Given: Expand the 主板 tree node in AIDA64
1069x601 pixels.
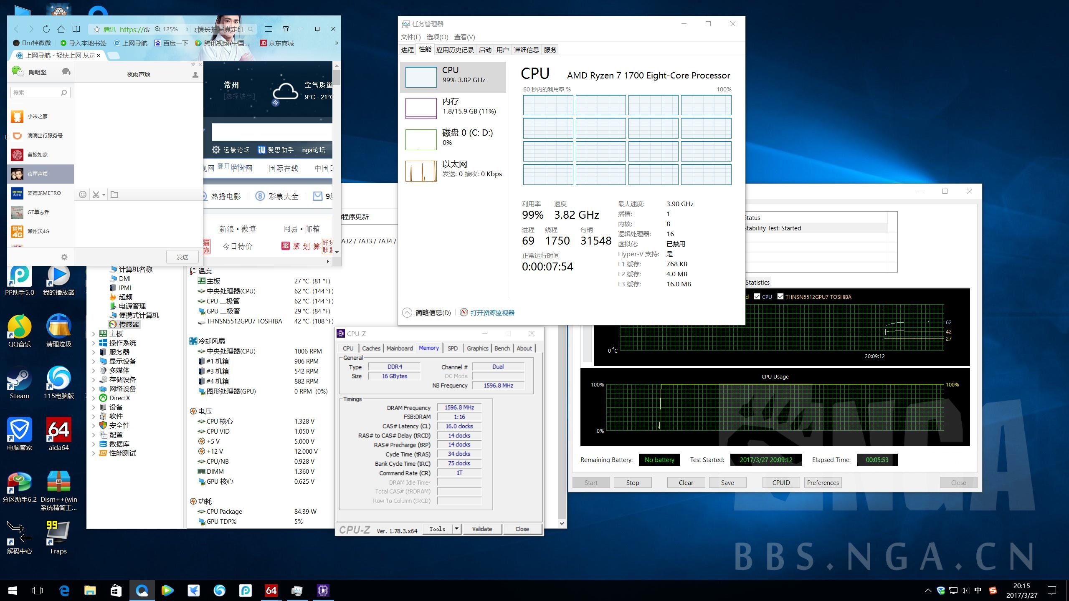Looking at the screenshot, I should 94,334.
